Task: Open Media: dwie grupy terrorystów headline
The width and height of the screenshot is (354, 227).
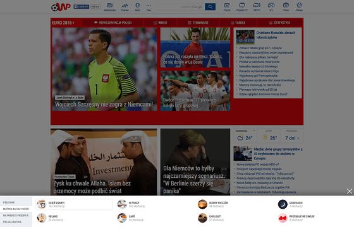Action: click(278, 154)
